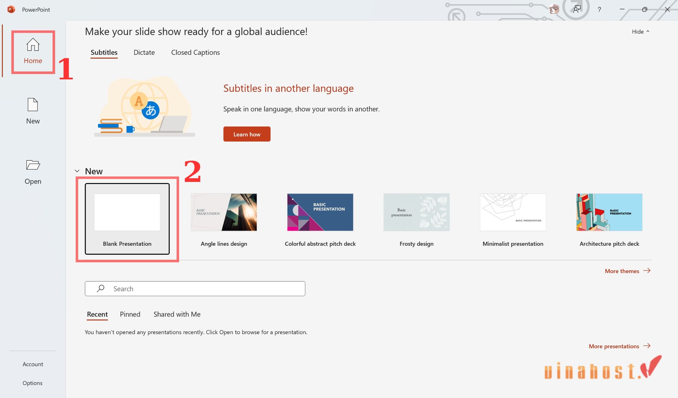Click the 'Speak in one language' description
This screenshot has height=398, width=678.
click(x=301, y=109)
